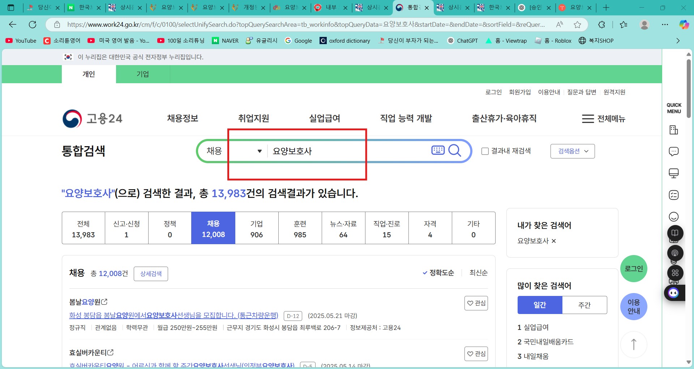The image size is (694, 369).
Task: Toggle 관심 heart on 봄날요양원 job posting
Action: [x=476, y=303]
